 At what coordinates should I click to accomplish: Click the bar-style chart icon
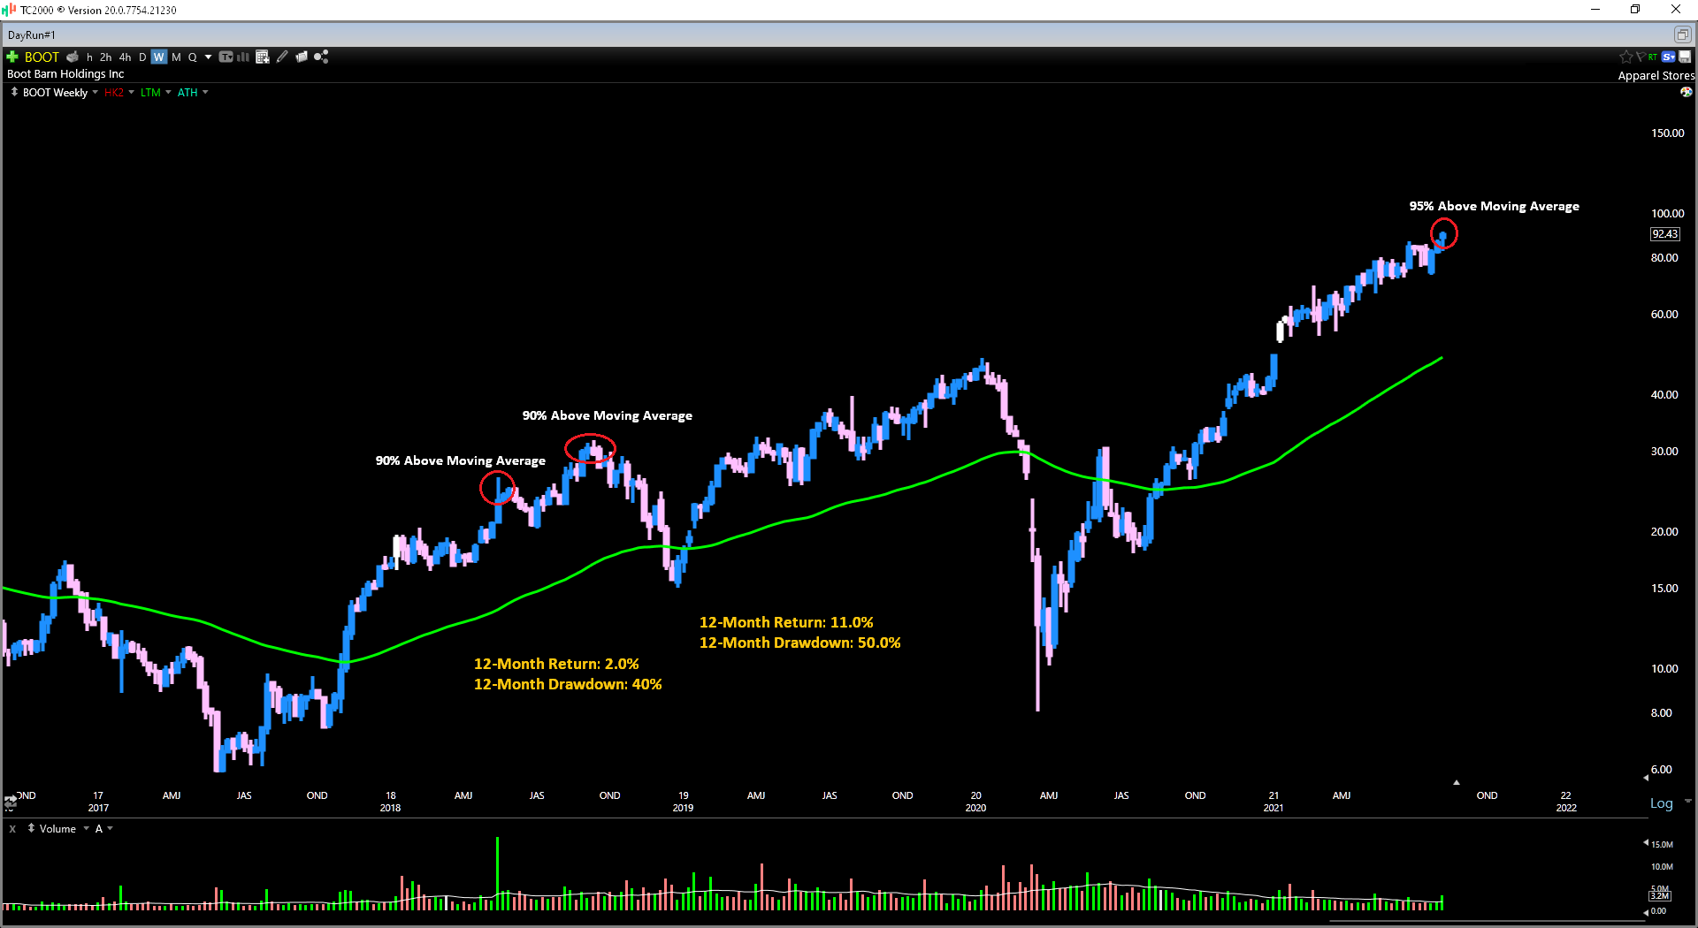click(x=243, y=57)
